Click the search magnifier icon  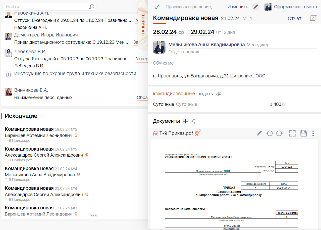tap(92, 7)
